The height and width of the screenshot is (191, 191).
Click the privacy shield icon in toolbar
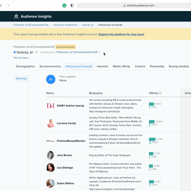point(72,5)
